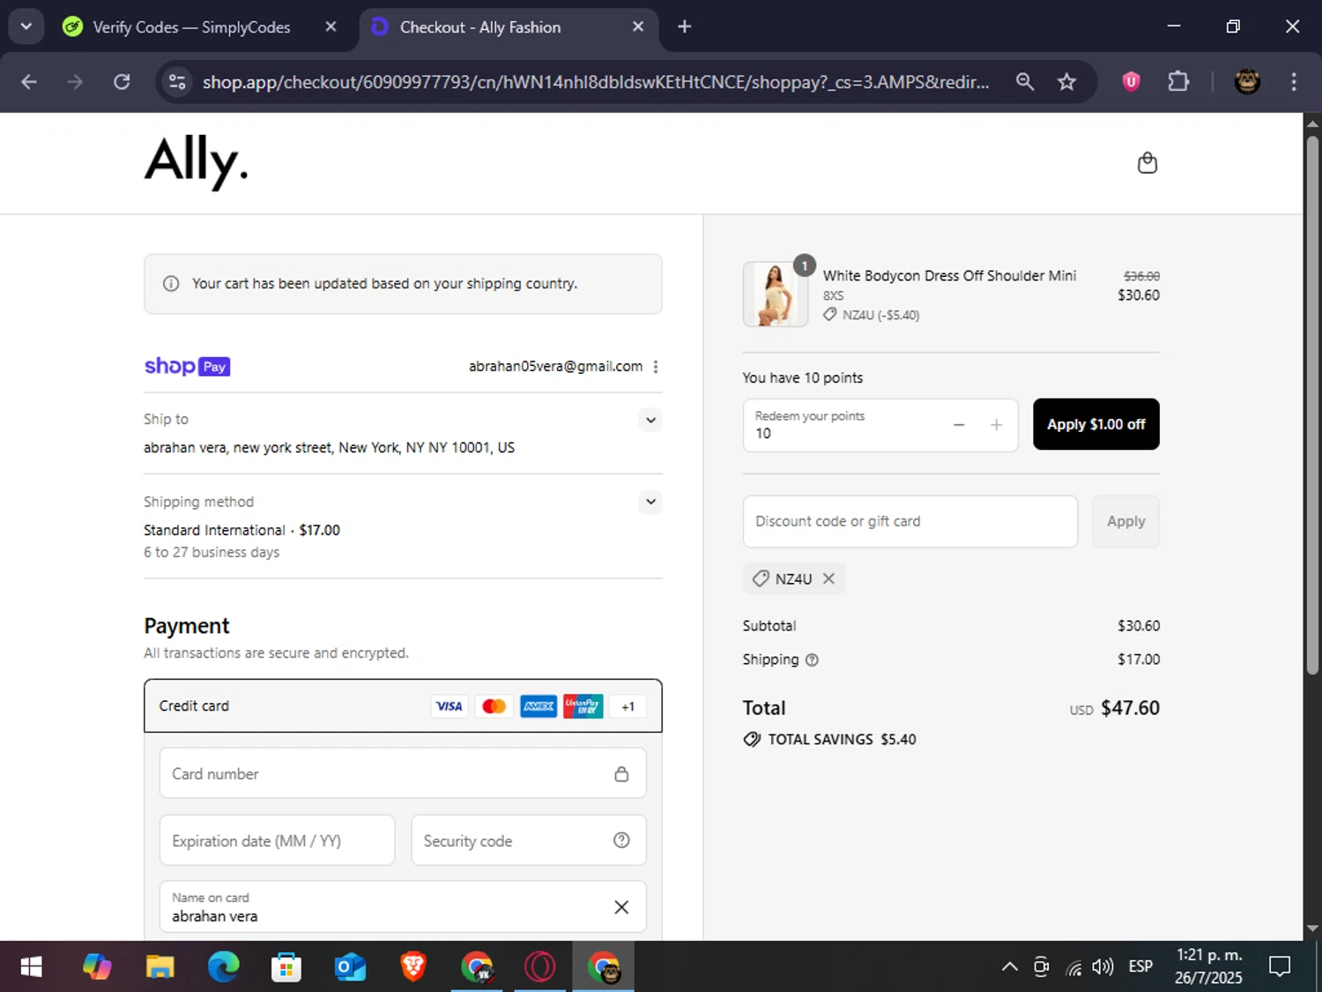Open the notification center icon

(x=1279, y=967)
